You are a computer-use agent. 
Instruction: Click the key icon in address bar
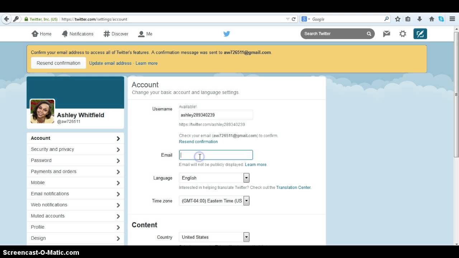click(x=16, y=19)
